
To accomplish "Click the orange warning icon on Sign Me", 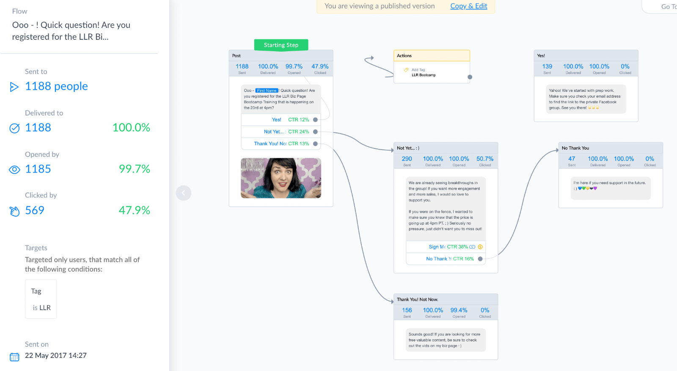I will [480, 247].
